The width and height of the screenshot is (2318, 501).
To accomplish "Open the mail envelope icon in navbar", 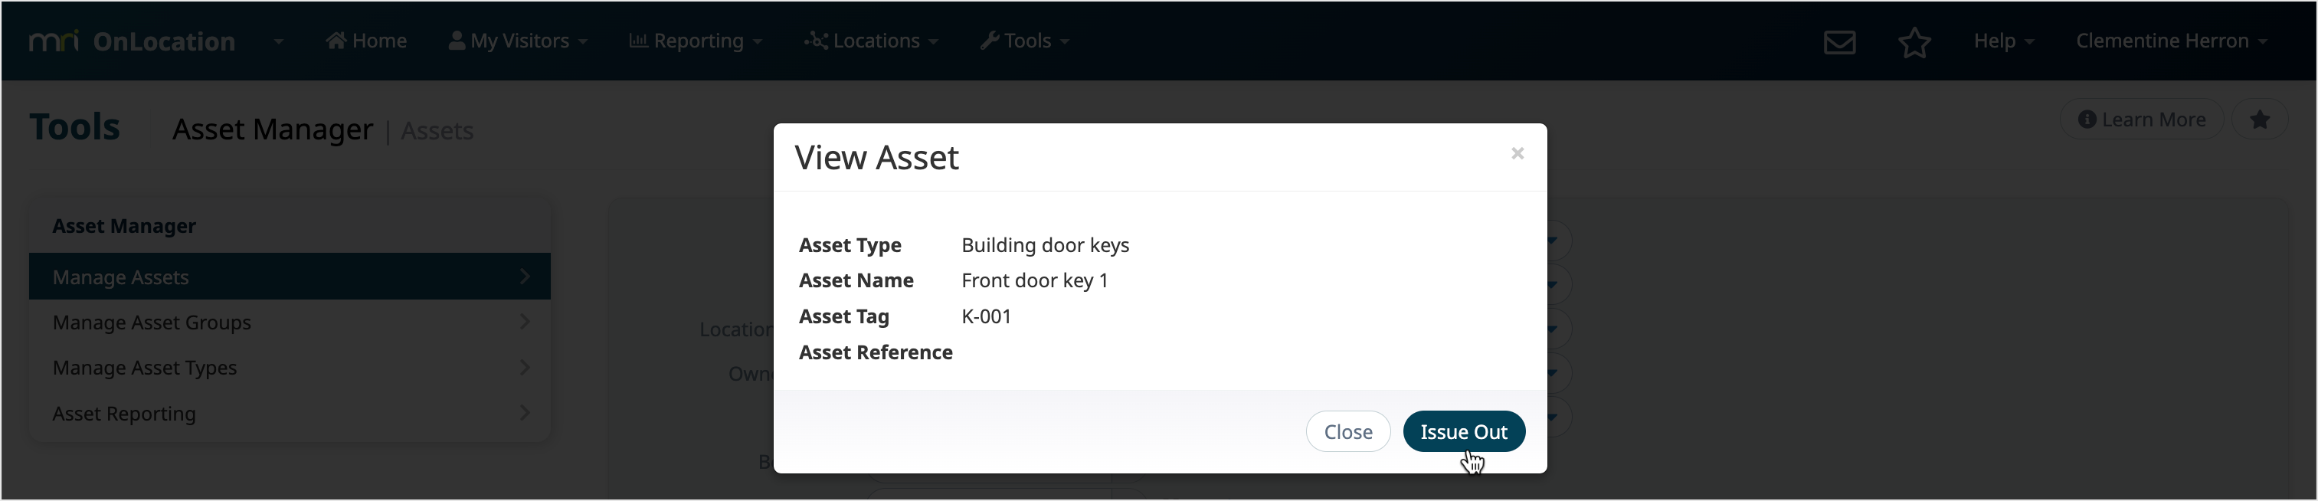I will 1839,41.
